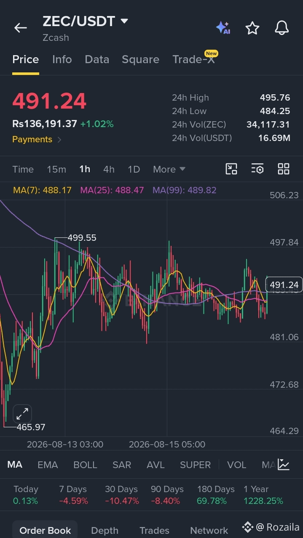Tap the back arrow icon
Image resolution: width=303 pixels, height=538 pixels.
point(20,28)
